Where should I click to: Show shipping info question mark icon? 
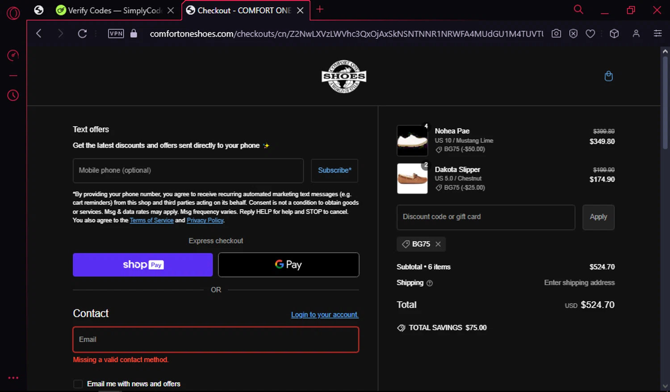430,283
